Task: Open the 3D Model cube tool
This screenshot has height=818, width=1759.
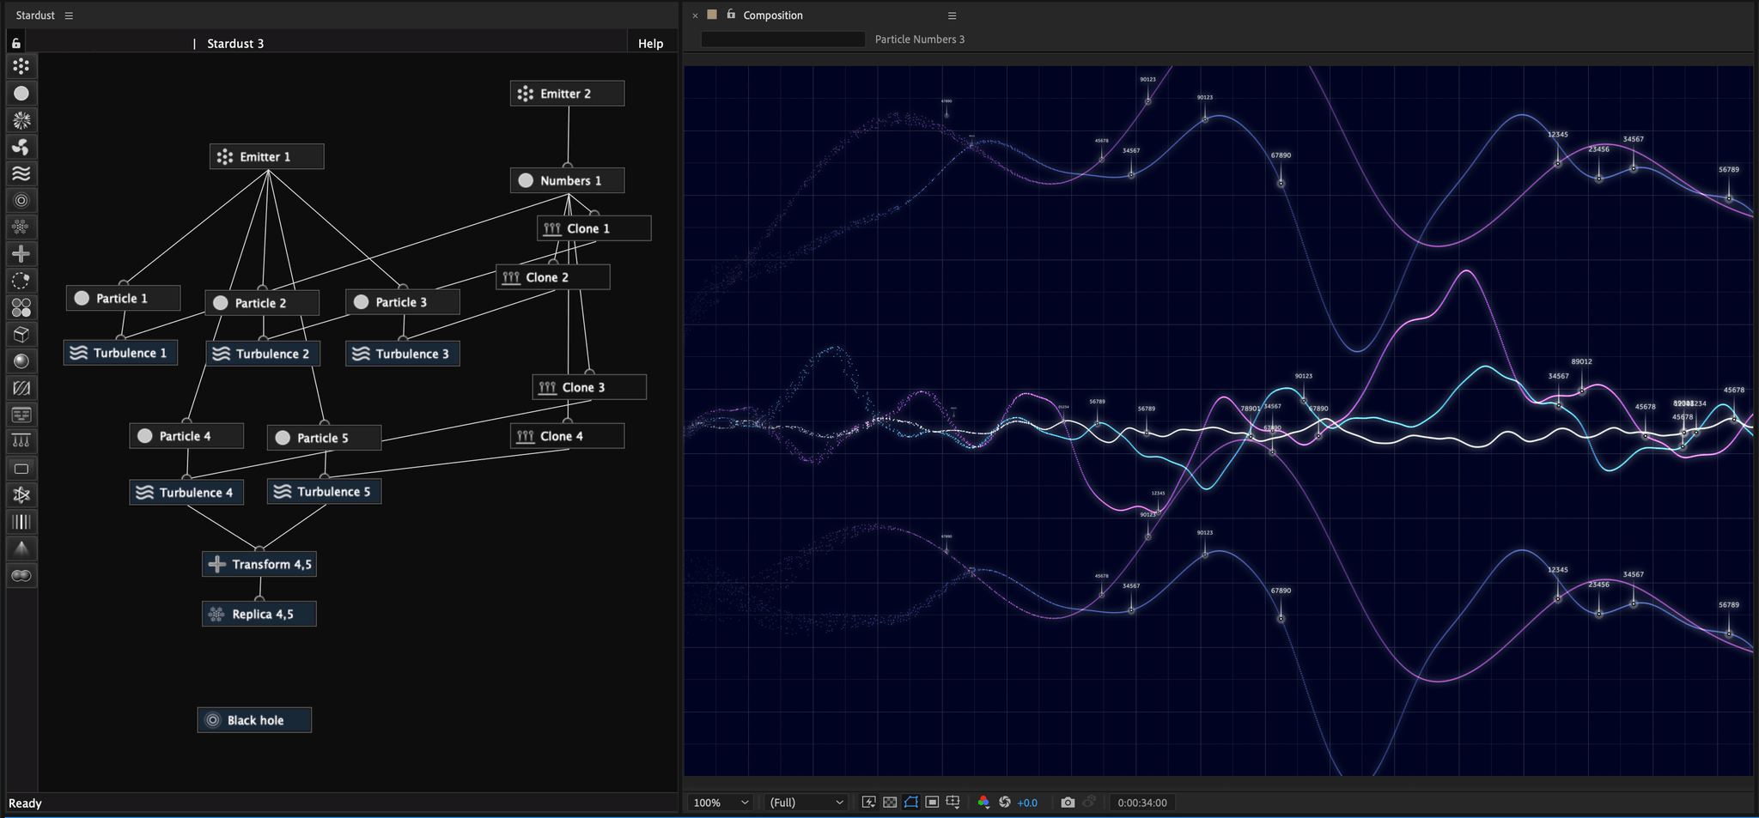Action: click(21, 334)
